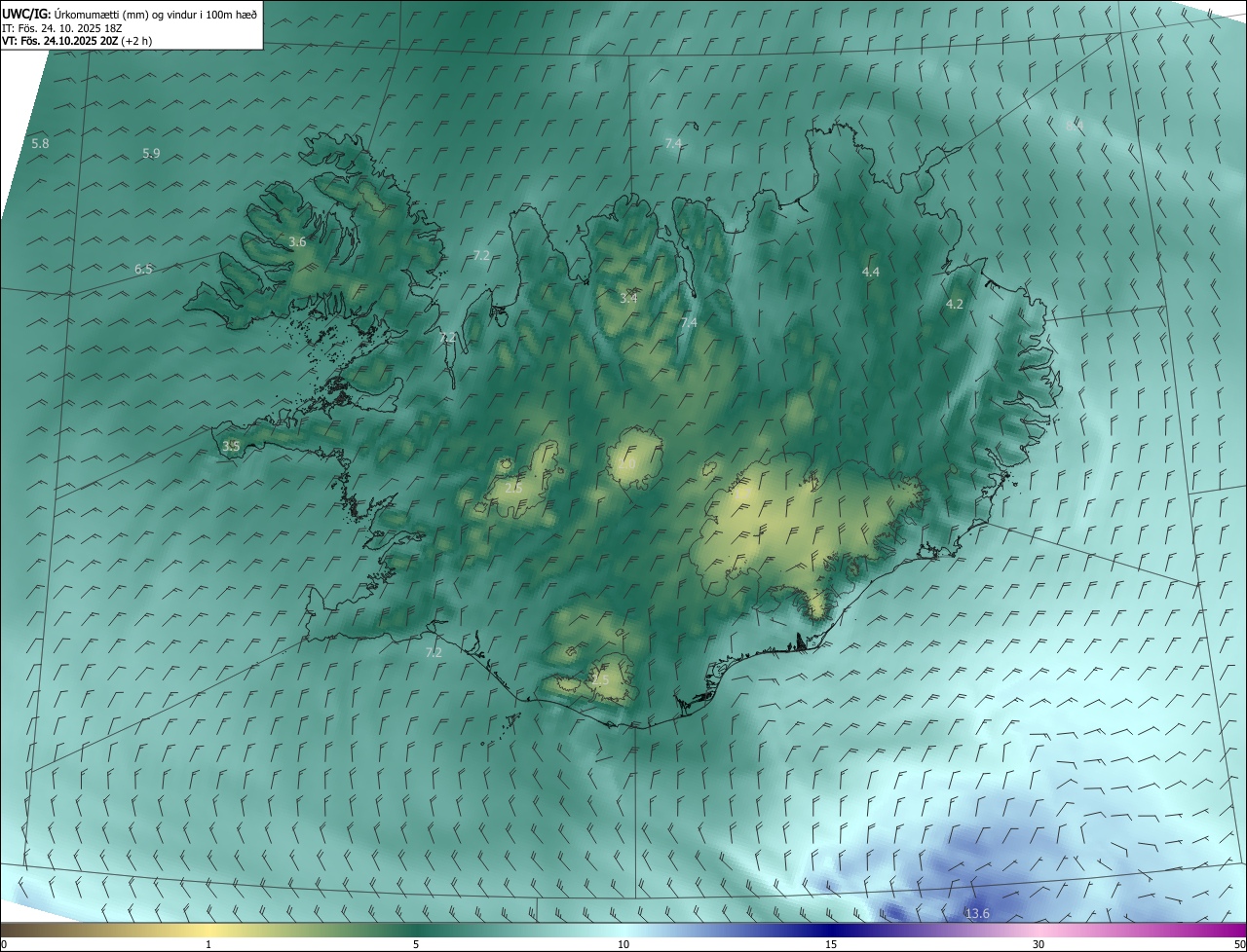Click the 5.8 value on the map
Image resolution: width=1247 pixels, height=952 pixels.
coord(40,144)
